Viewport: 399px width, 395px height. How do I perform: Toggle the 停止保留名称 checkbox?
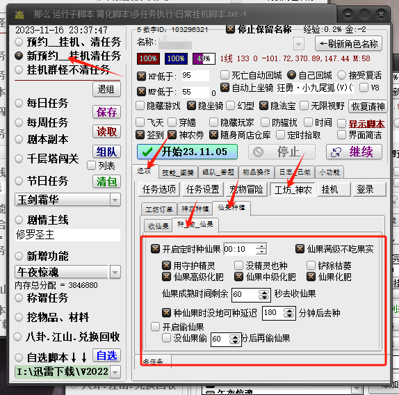(230, 29)
